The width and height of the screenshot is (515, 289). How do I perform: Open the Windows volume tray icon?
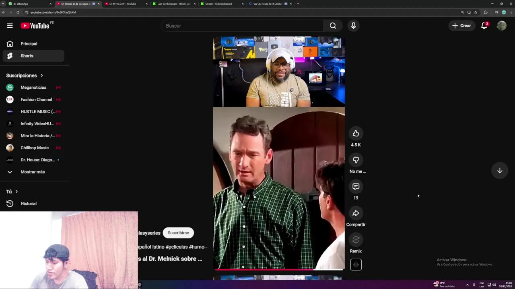(494, 285)
